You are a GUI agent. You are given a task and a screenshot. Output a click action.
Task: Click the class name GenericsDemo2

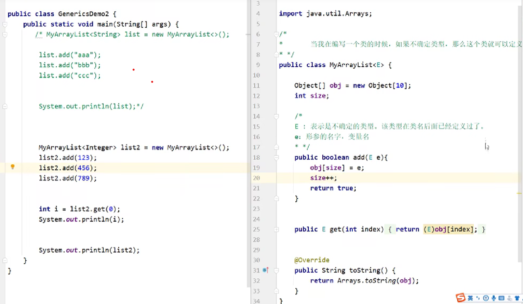83,14
